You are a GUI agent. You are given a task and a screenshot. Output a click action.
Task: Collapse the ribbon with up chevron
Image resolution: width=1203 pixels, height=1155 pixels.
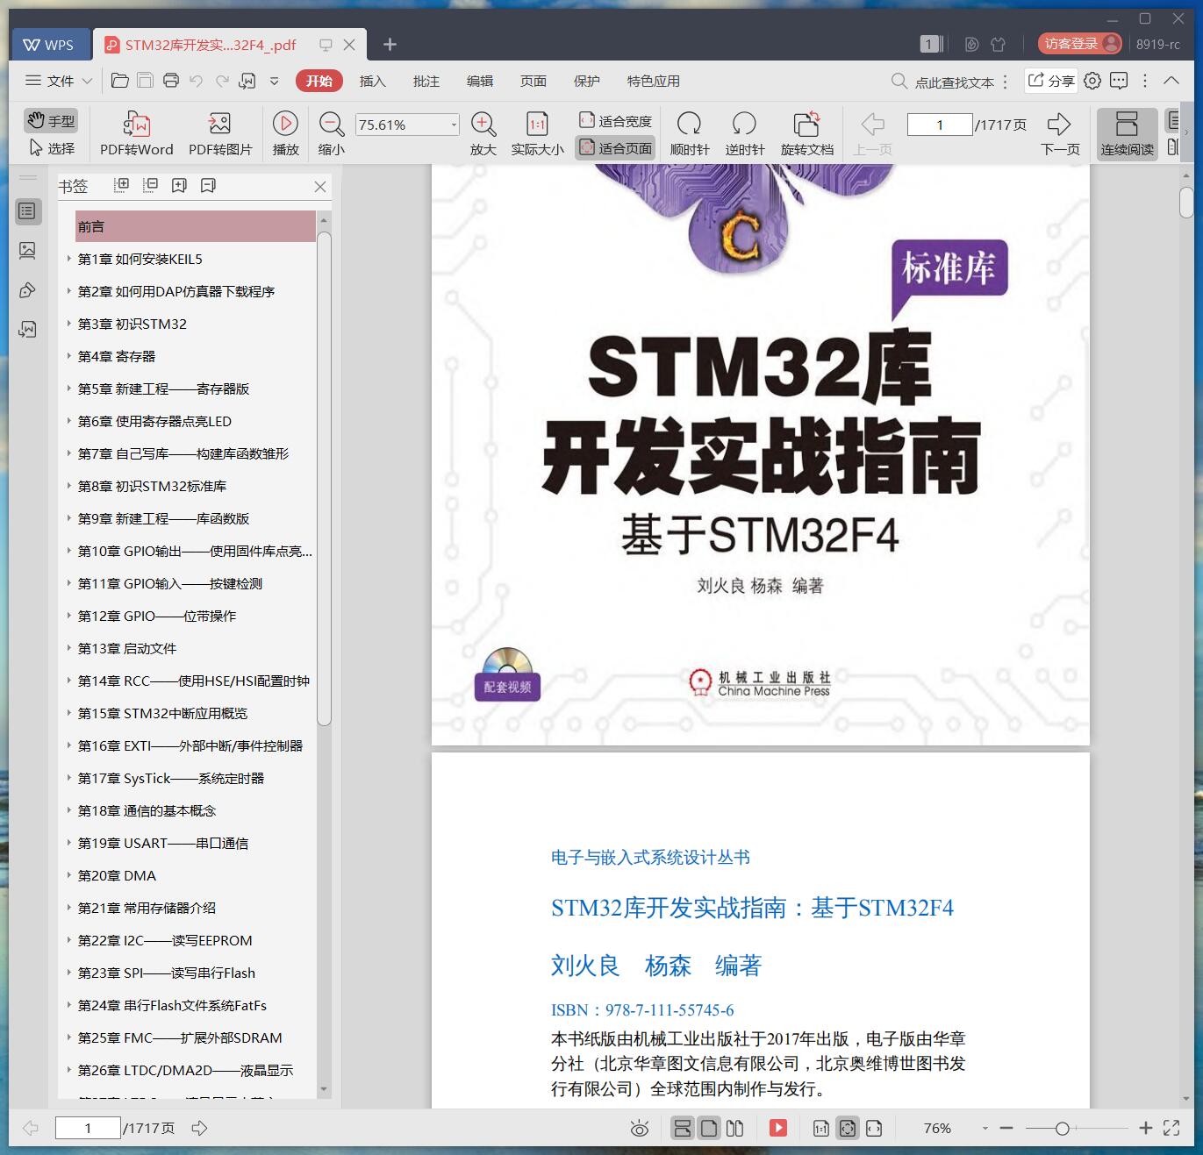click(x=1171, y=81)
